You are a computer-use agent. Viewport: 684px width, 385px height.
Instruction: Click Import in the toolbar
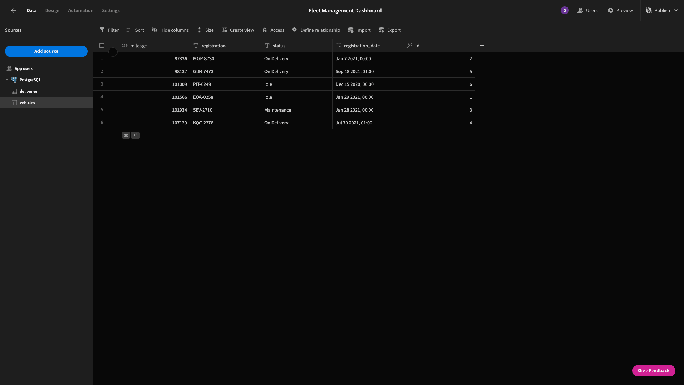click(x=359, y=30)
